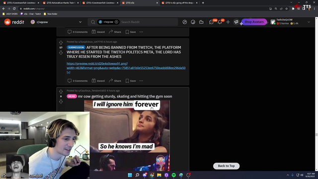Click the Shop Avatars button

[x=254, y=22]
